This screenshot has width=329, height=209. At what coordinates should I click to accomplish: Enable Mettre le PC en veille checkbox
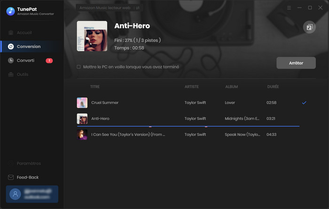pyautogui.click(x=79, y=67)
